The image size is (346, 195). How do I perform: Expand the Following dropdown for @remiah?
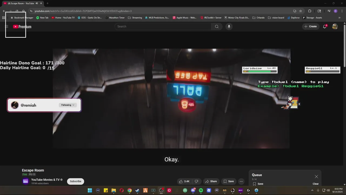pos(68,105)
